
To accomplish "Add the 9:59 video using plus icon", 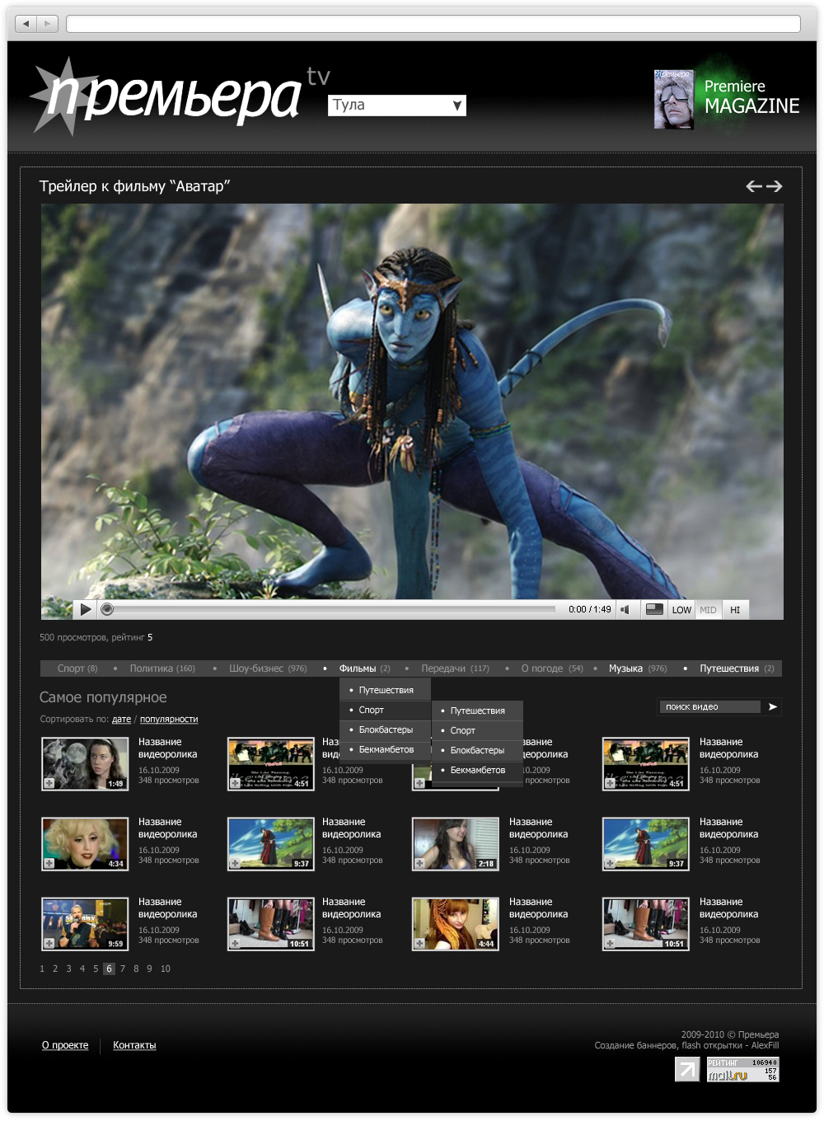I will tap(49, 943).
